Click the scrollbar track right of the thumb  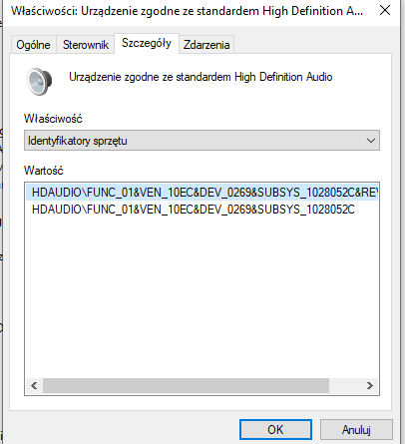coord(345,385)
